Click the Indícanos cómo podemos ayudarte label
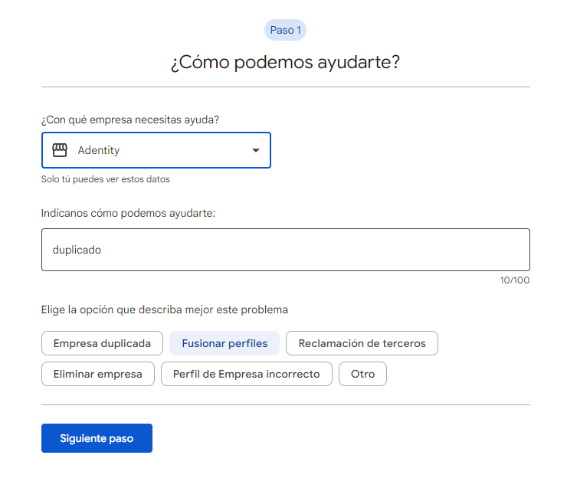 coord(128,213)
